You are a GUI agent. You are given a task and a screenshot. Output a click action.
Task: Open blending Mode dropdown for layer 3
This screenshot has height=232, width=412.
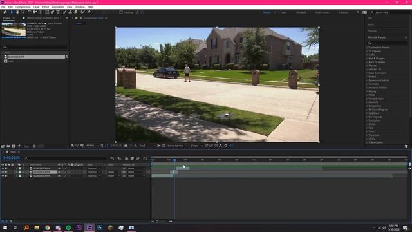click(x=95, y=176)
